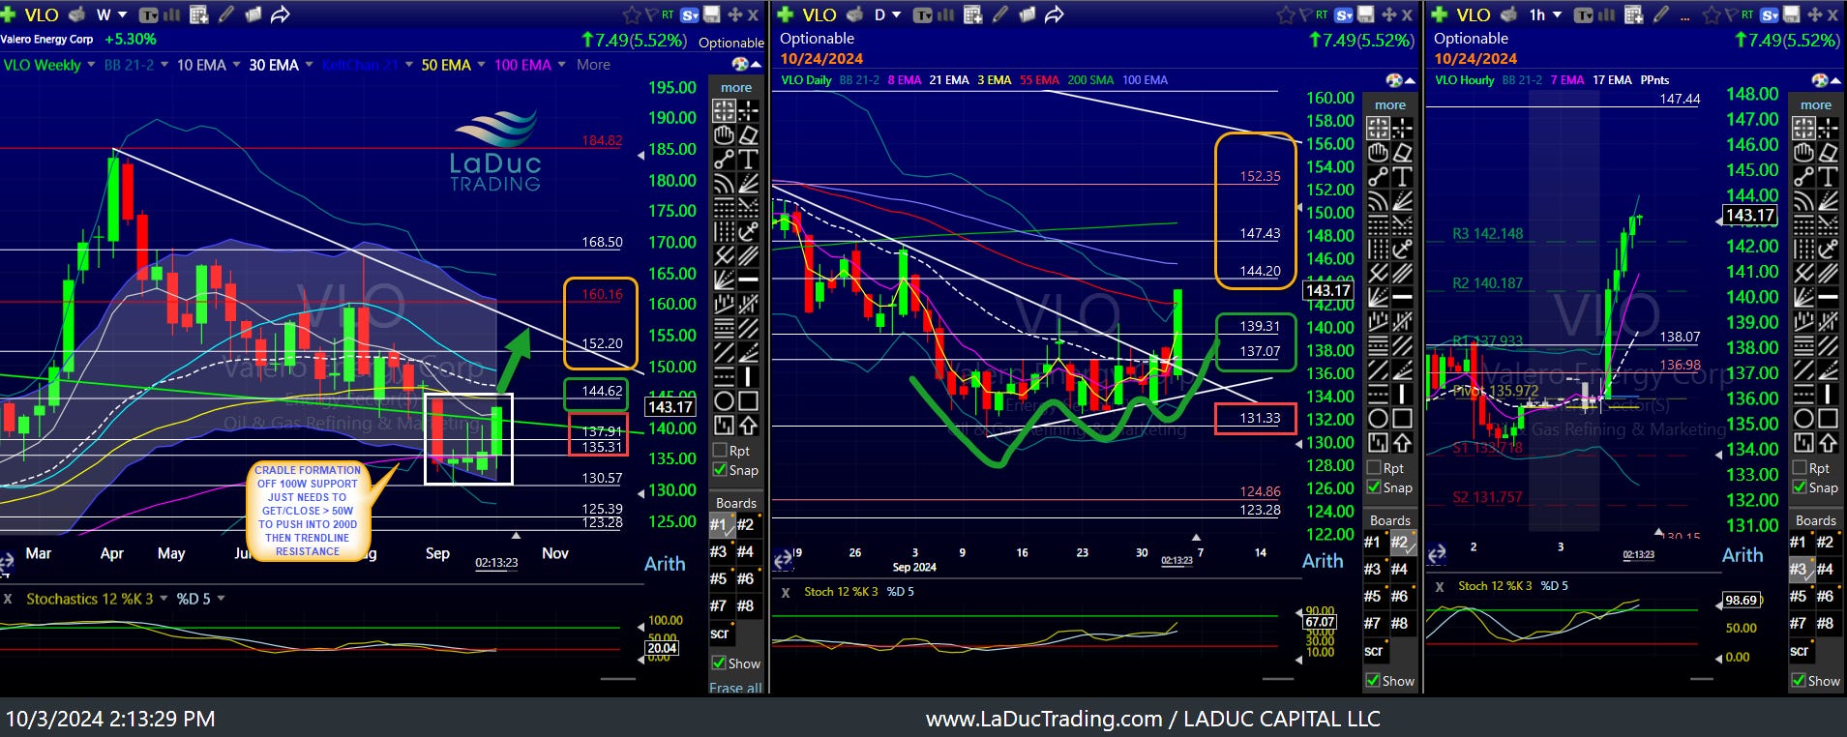Click BB 21-2 indicator label in daily chart
Screen dimensions: 1847x737
pyautogui.click(x=859, y=80)
